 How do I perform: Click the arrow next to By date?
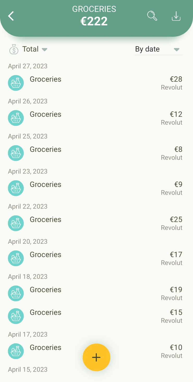(x=177, y=49)
